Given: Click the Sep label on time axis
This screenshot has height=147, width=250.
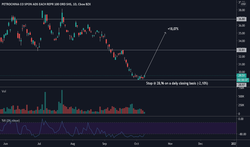Looking at the screenshot, I should coord(104,144).
